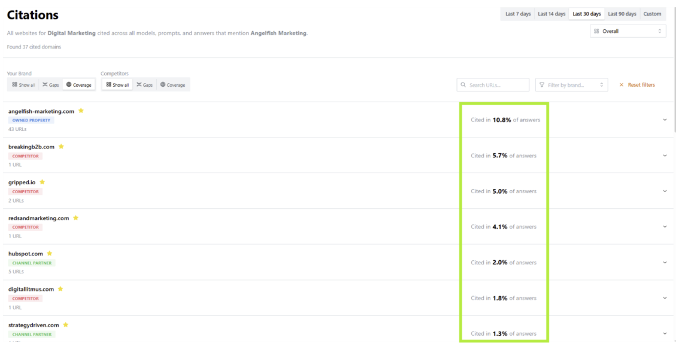Screen dimensions: 679x350
Task: Click the grid icon in Overall selector
Action: click(596, 31)
